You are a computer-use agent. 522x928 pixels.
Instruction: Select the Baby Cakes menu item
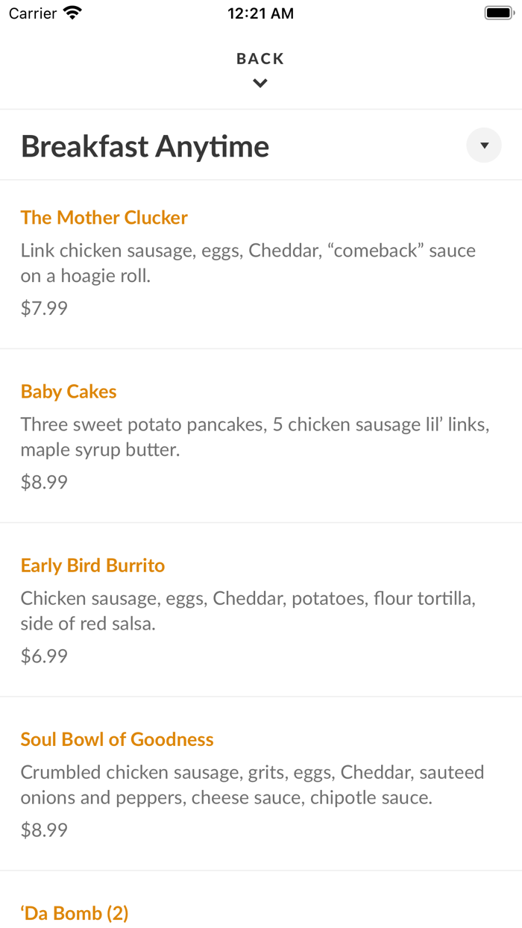[68, 391]
